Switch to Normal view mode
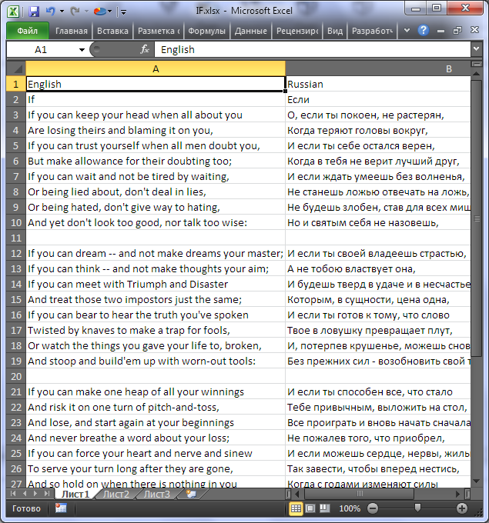This screenshot has width=489, height=523. click(296, 508)
